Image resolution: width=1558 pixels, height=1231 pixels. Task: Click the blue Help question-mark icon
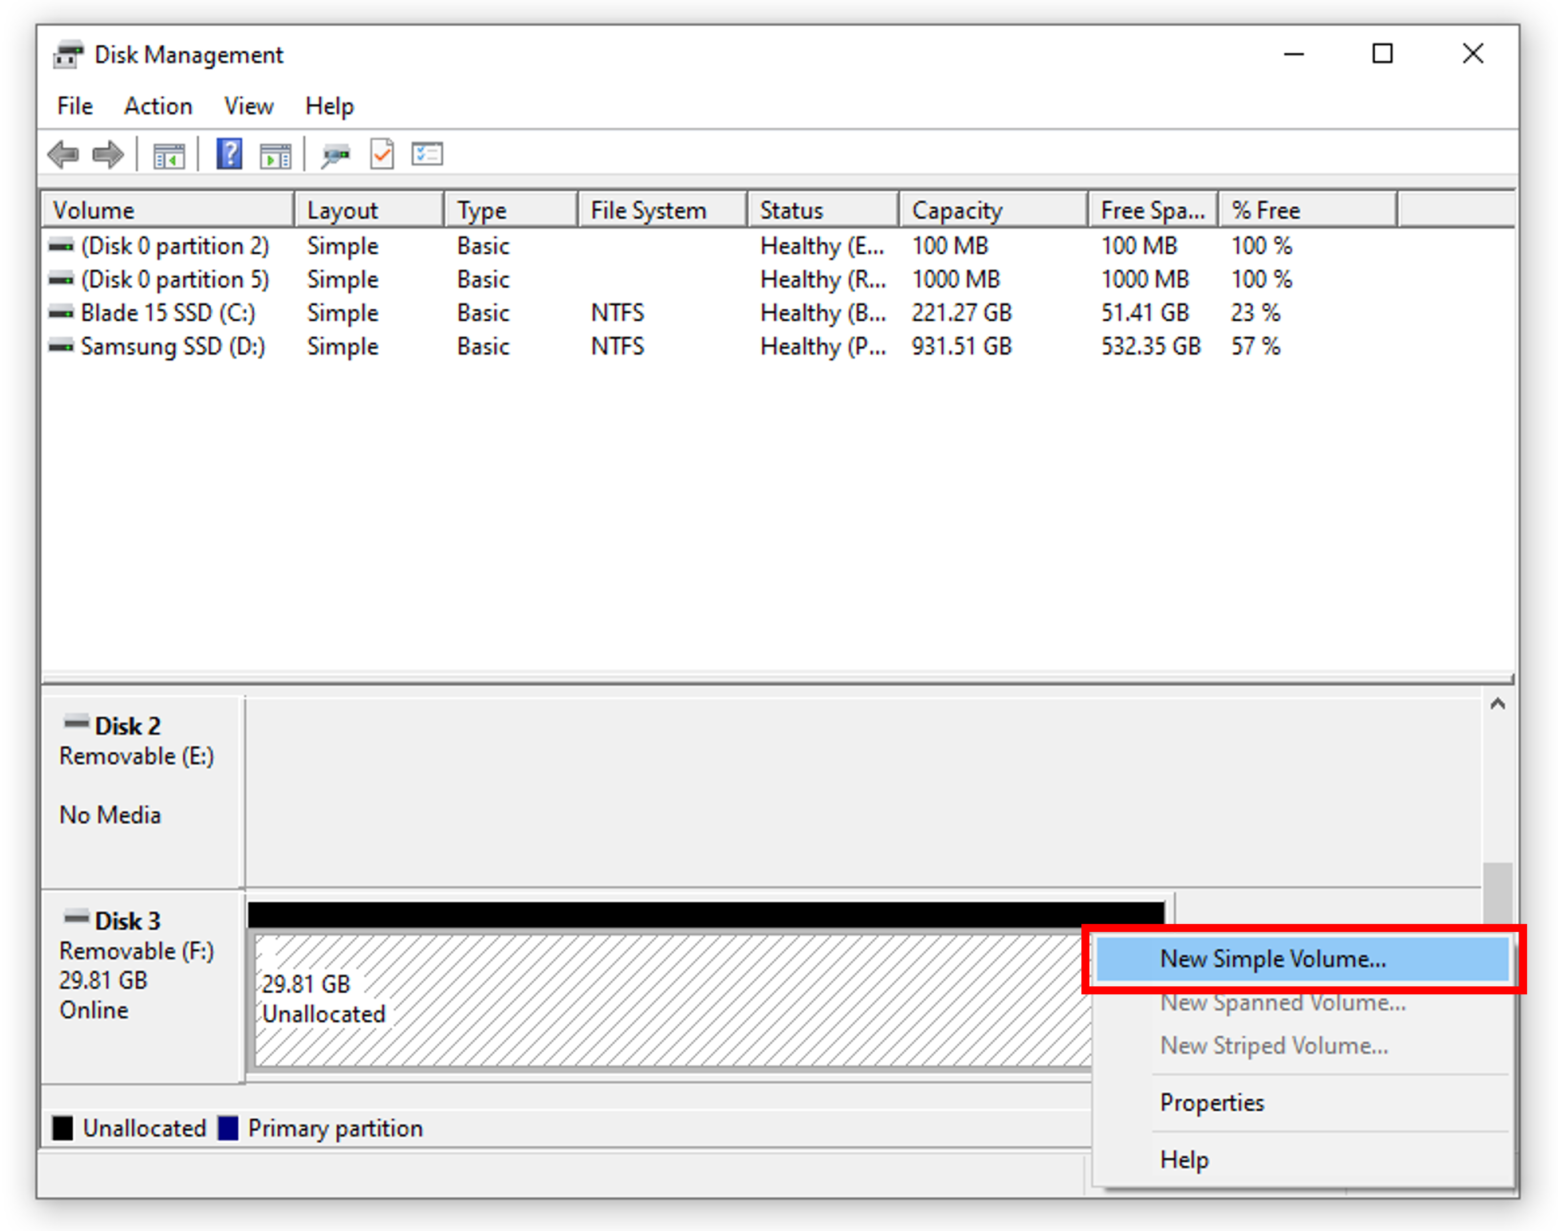tap(229, 155)
